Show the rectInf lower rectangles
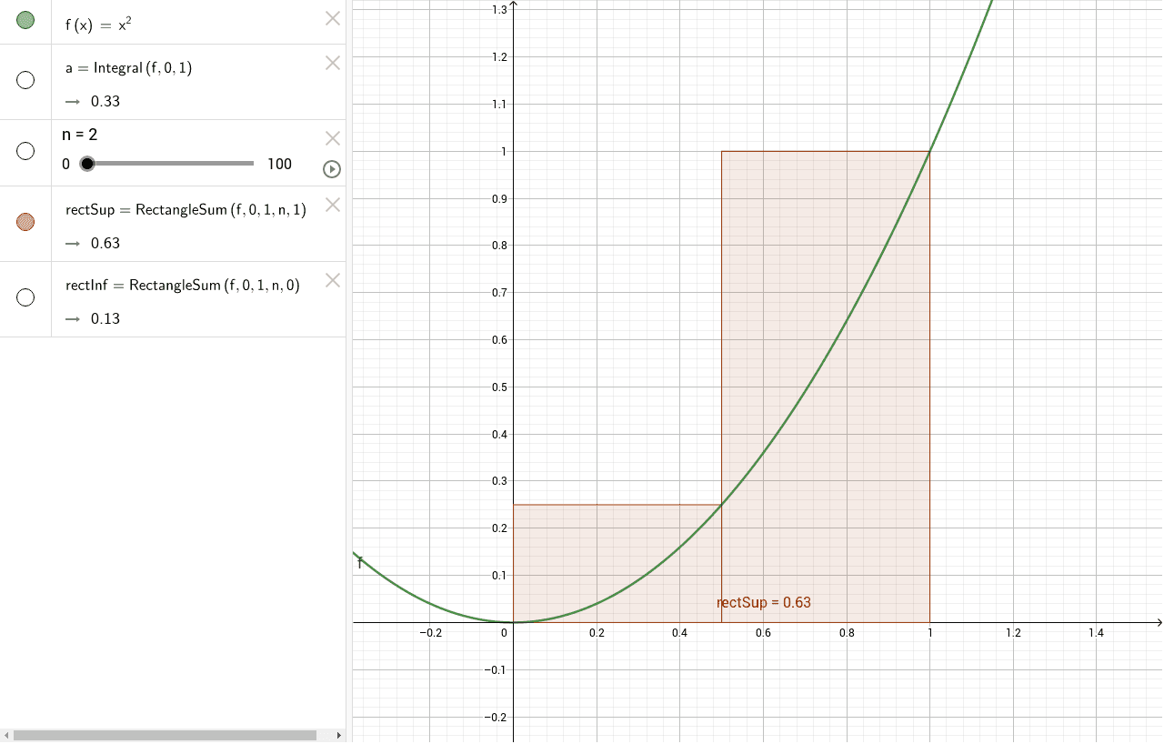Image resolution: width=1164 pixels, height=744 pixels. (x=25, y=297)
